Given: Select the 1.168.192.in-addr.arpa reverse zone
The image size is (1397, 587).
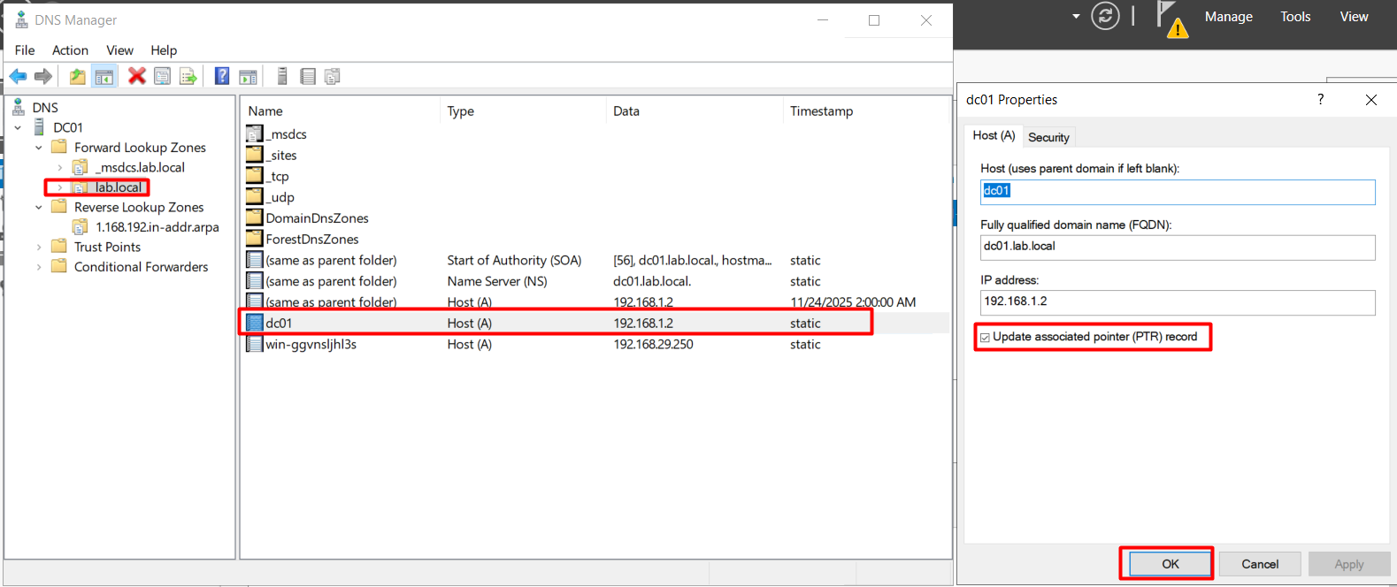Looking at the screenshot, I should pos(157,227).
